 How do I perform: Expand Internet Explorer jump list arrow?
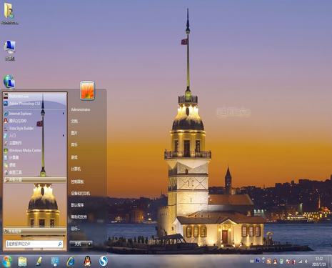(64, 114)
